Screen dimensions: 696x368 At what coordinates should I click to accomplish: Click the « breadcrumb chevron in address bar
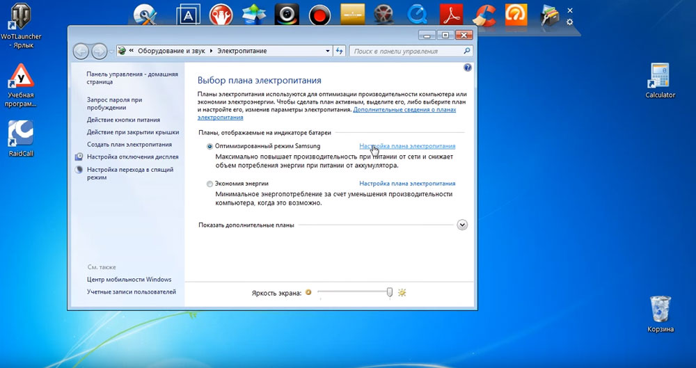(x=132, y=51)
